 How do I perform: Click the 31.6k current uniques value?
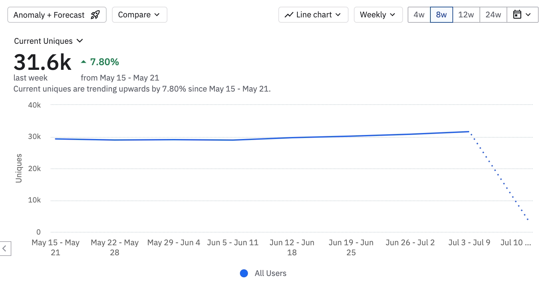click(42, 62)
